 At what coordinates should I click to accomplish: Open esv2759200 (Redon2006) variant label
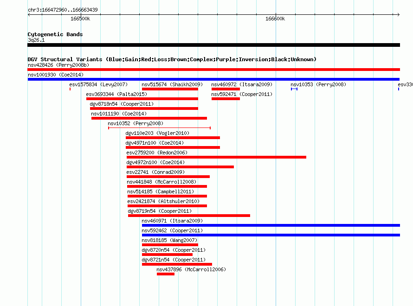[157, 153]
